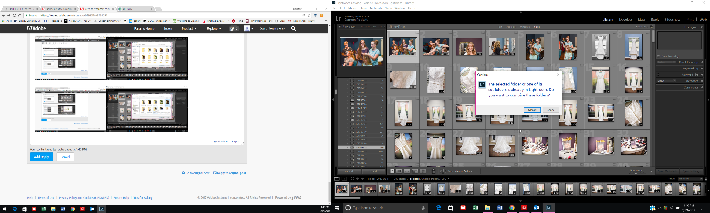Switch to loupe view in Lightroom toolbar
The height and width of the screenshot is (213, 710).
pyautogui.click(x=399, y=171)
